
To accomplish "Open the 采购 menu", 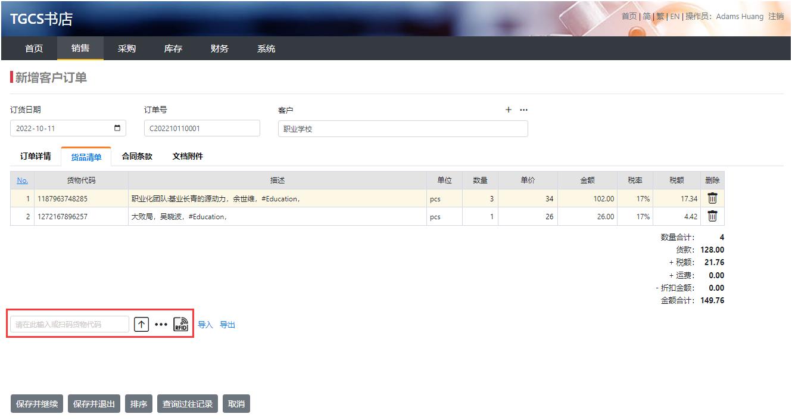I will point(127,49).
